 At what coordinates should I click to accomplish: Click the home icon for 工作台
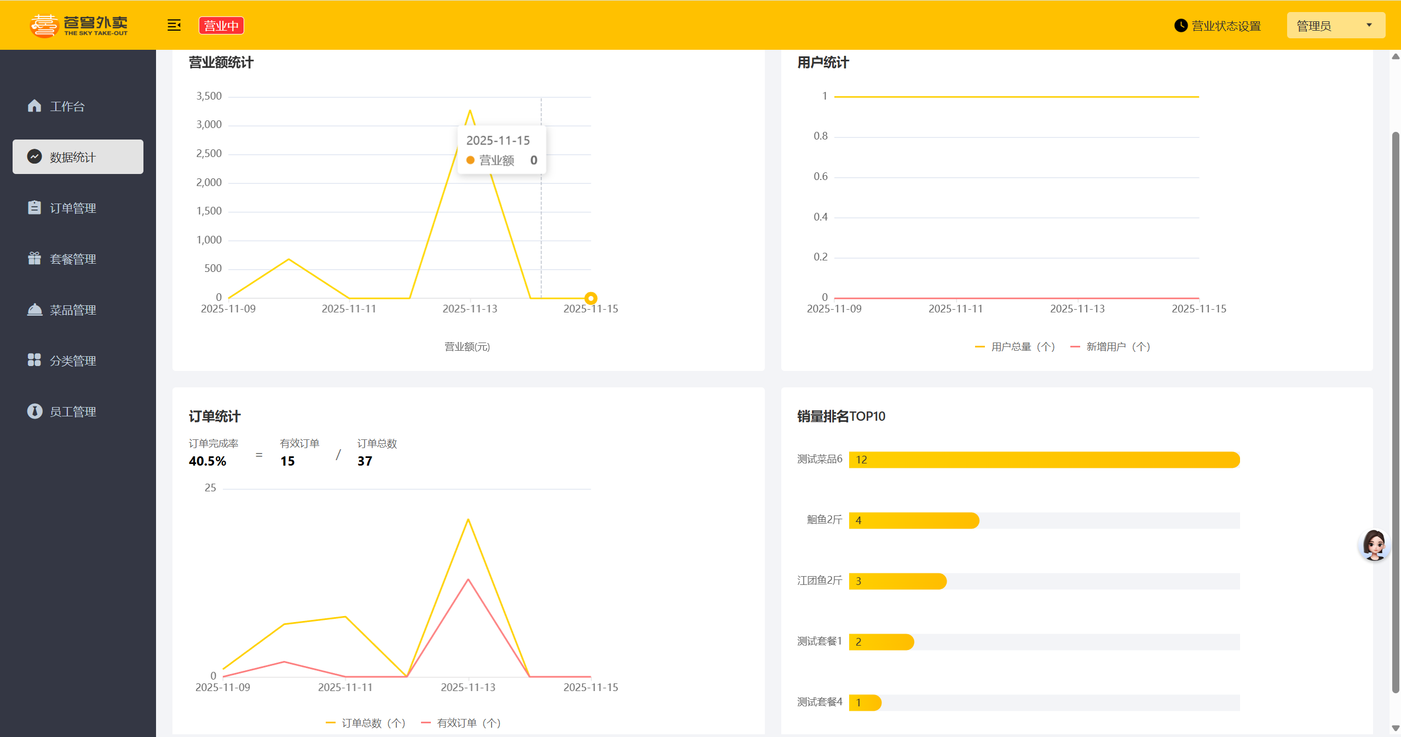[x=34, y=106]
